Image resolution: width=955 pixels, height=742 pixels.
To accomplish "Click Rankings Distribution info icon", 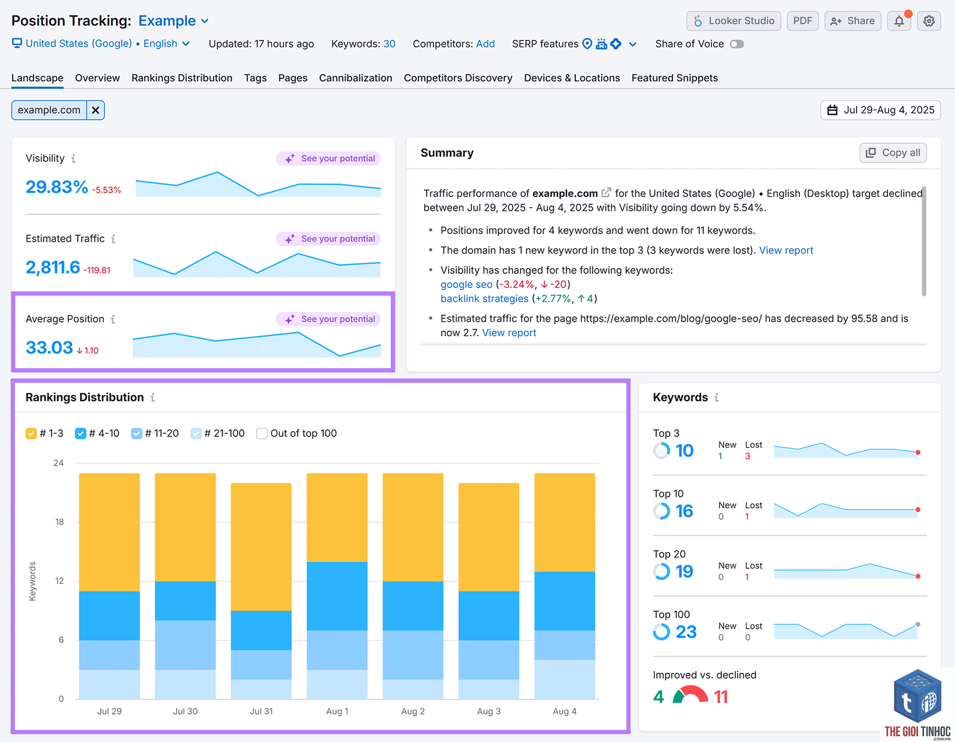I will tap(153, 398).
